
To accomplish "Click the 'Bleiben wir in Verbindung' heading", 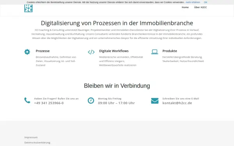I will pyautogui.click(x=117, y=86).
